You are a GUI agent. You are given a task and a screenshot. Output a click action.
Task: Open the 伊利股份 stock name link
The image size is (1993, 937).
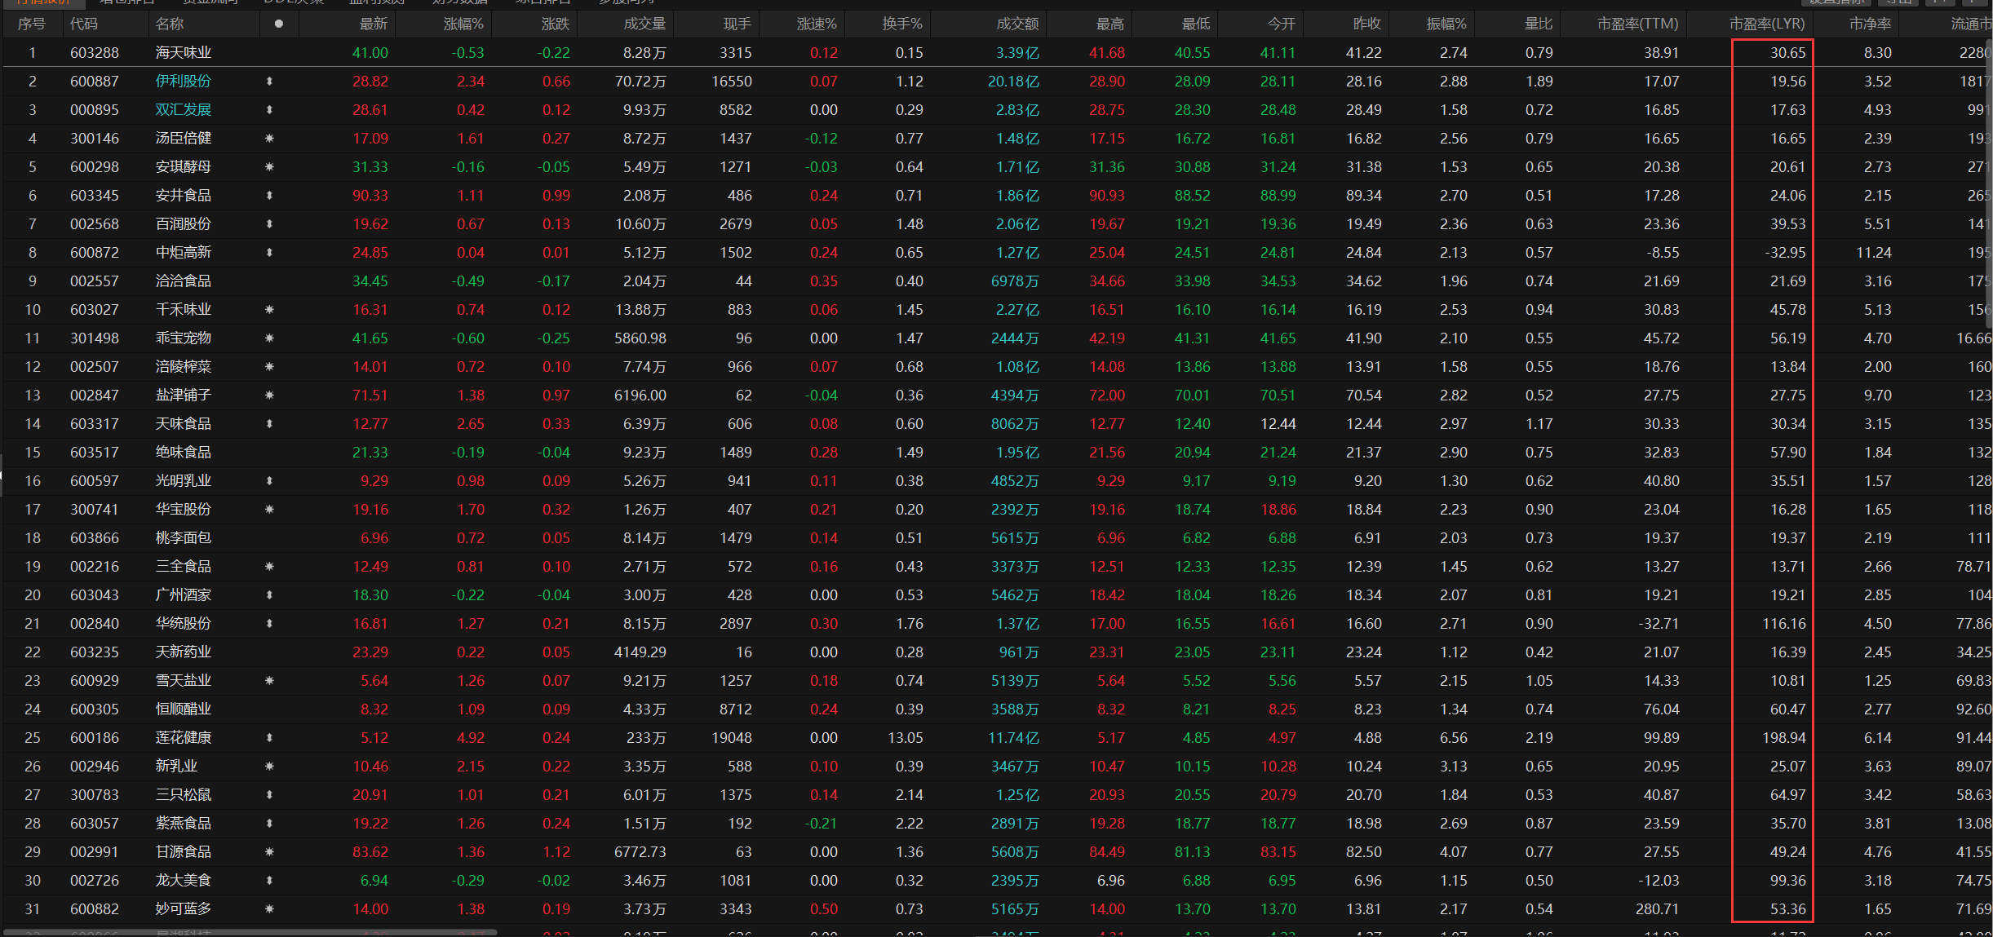click(x=184, y=82)
